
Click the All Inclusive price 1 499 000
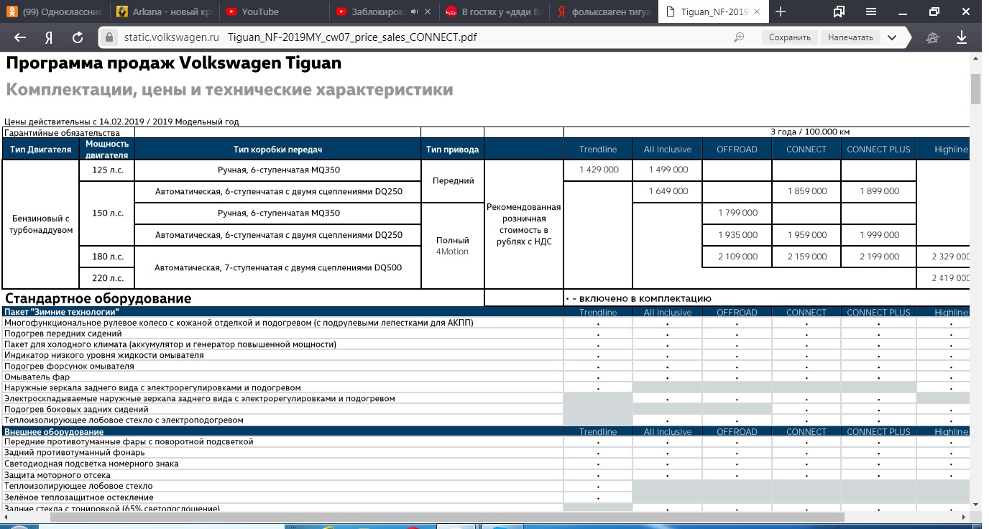pyautogui.click(x=667, y=170)
